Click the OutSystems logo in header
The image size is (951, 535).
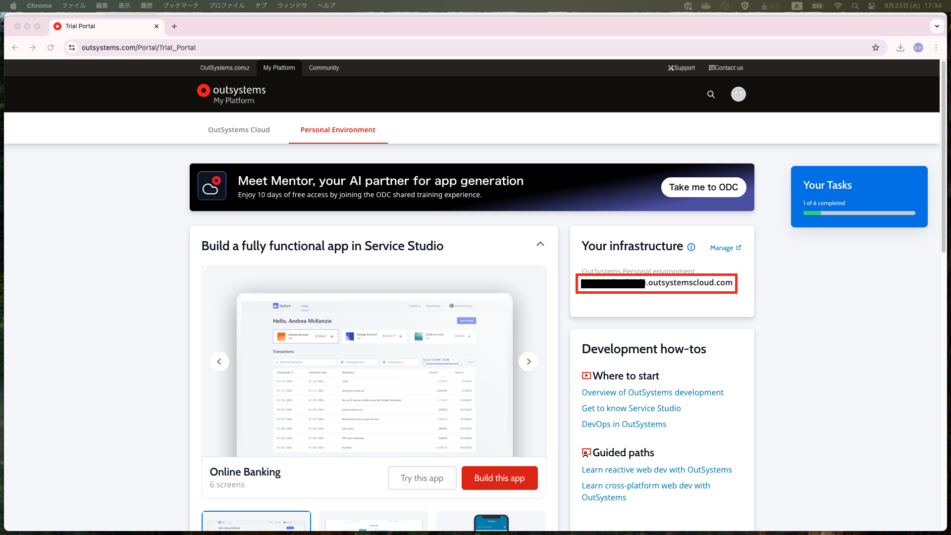coord(231,94)
